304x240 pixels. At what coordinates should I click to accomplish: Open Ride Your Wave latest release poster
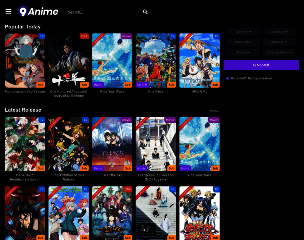[200, 144]
